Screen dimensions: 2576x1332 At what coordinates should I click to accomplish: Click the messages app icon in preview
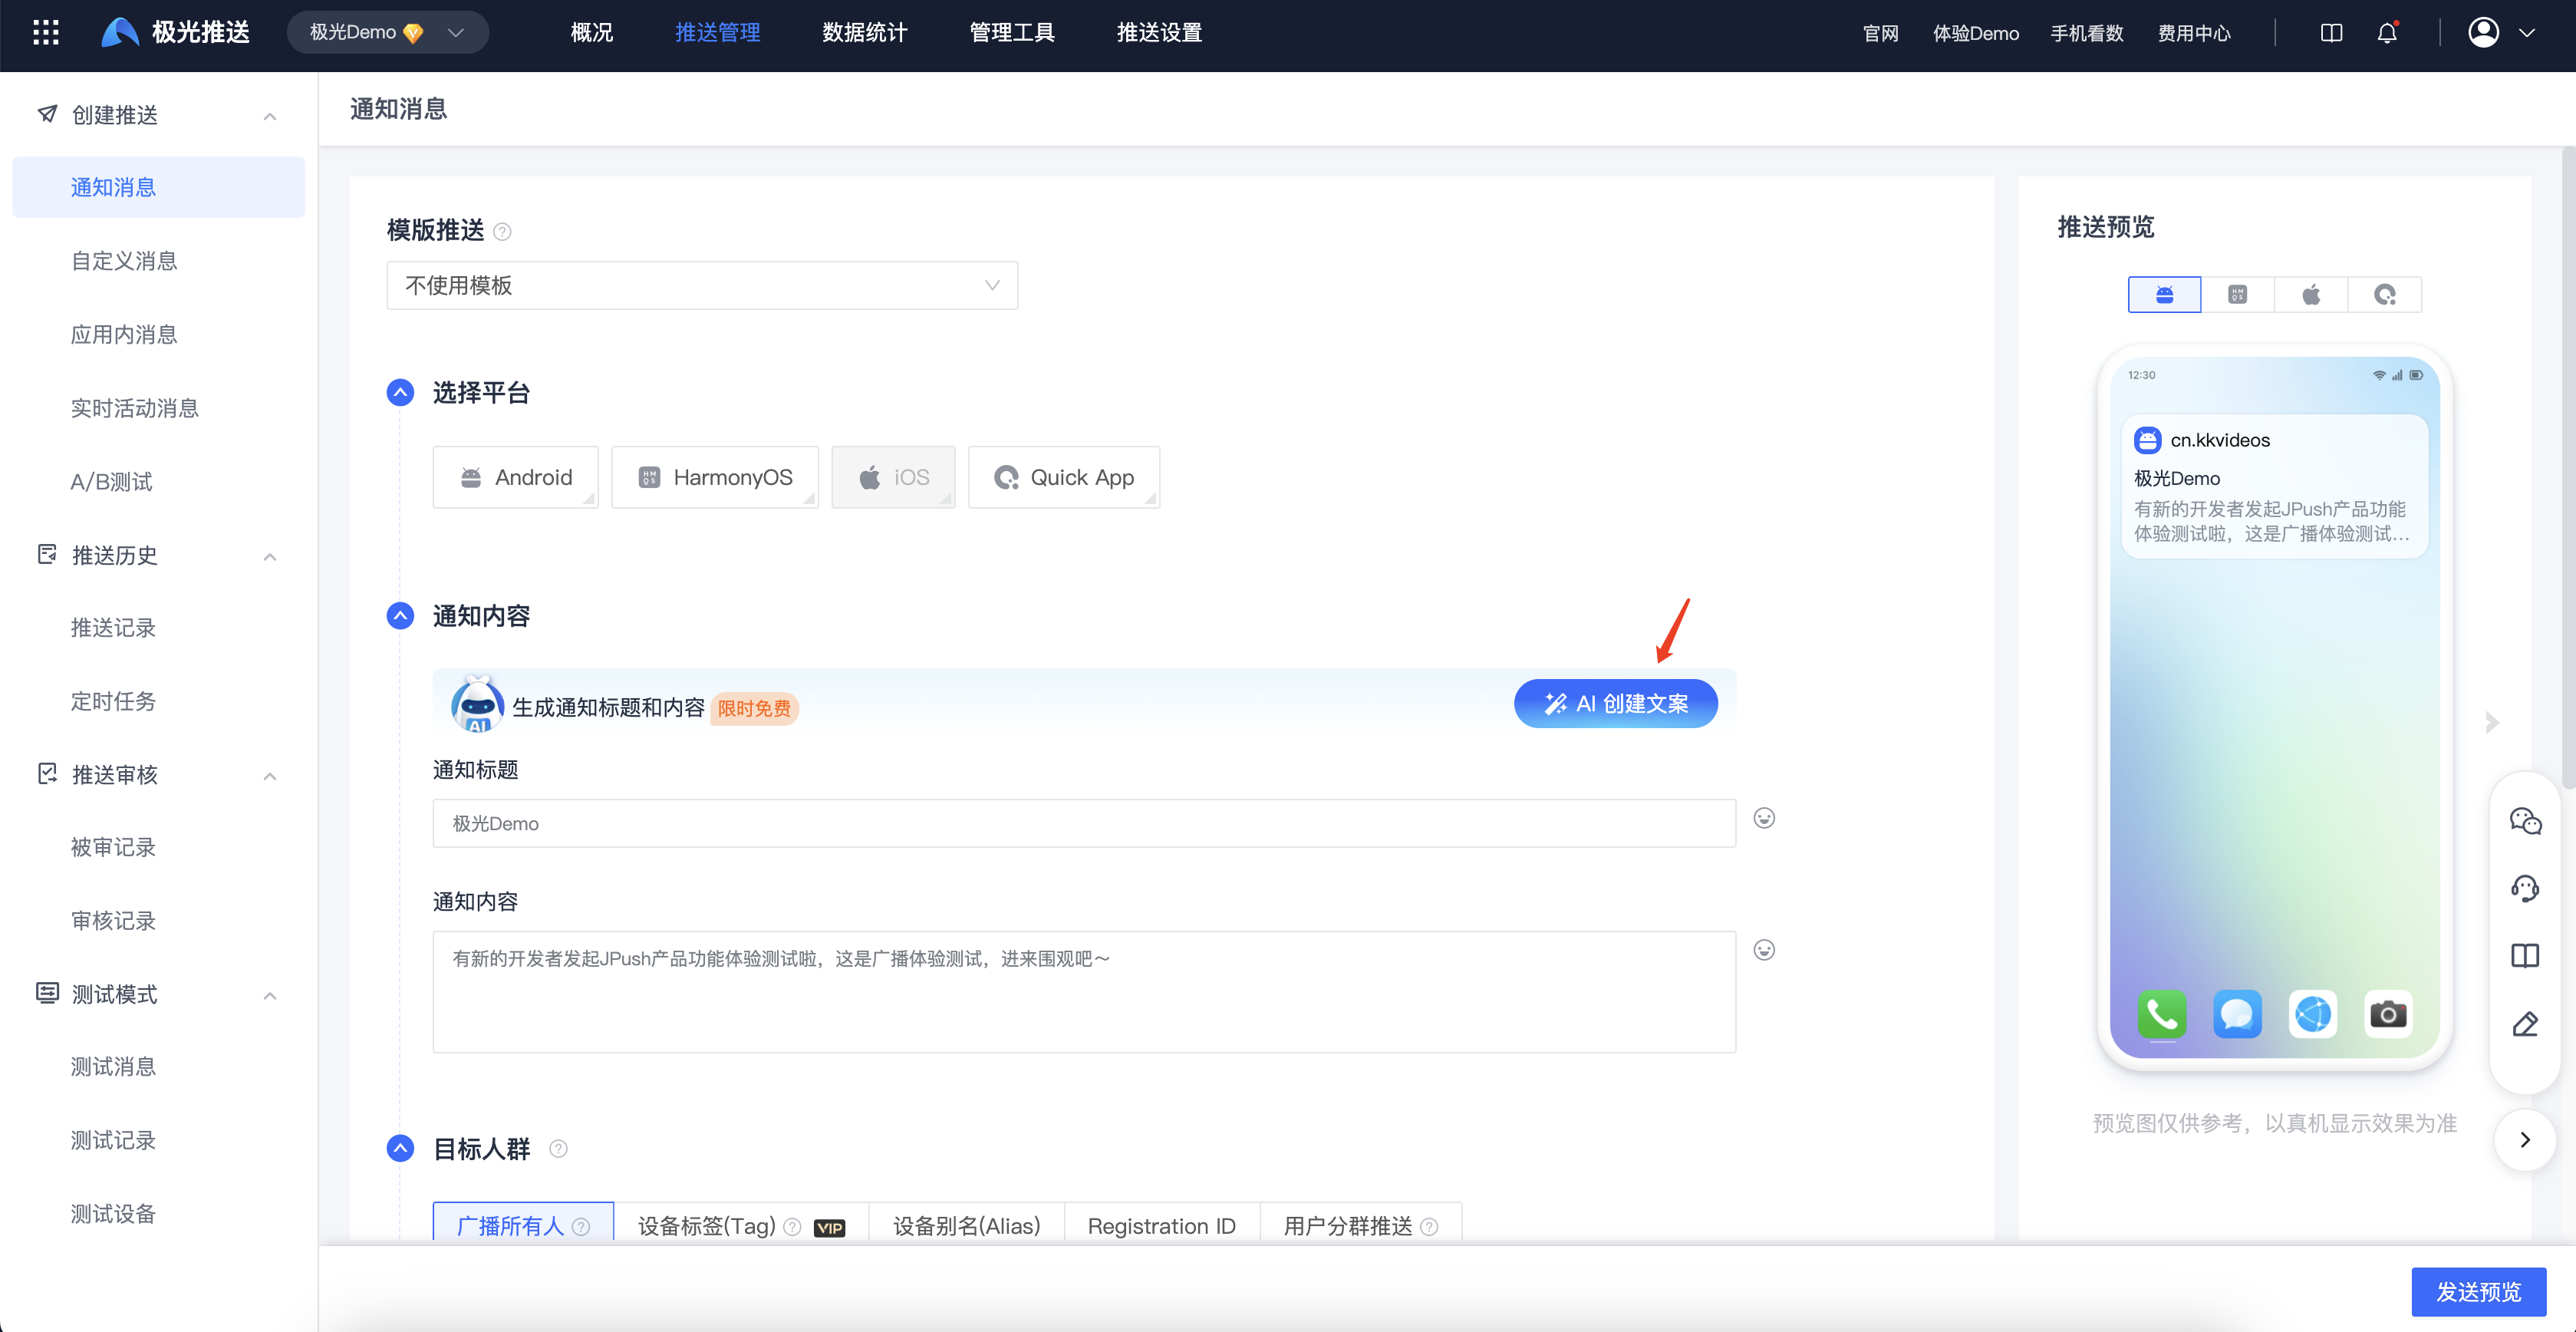(x=2237, y=1015)
